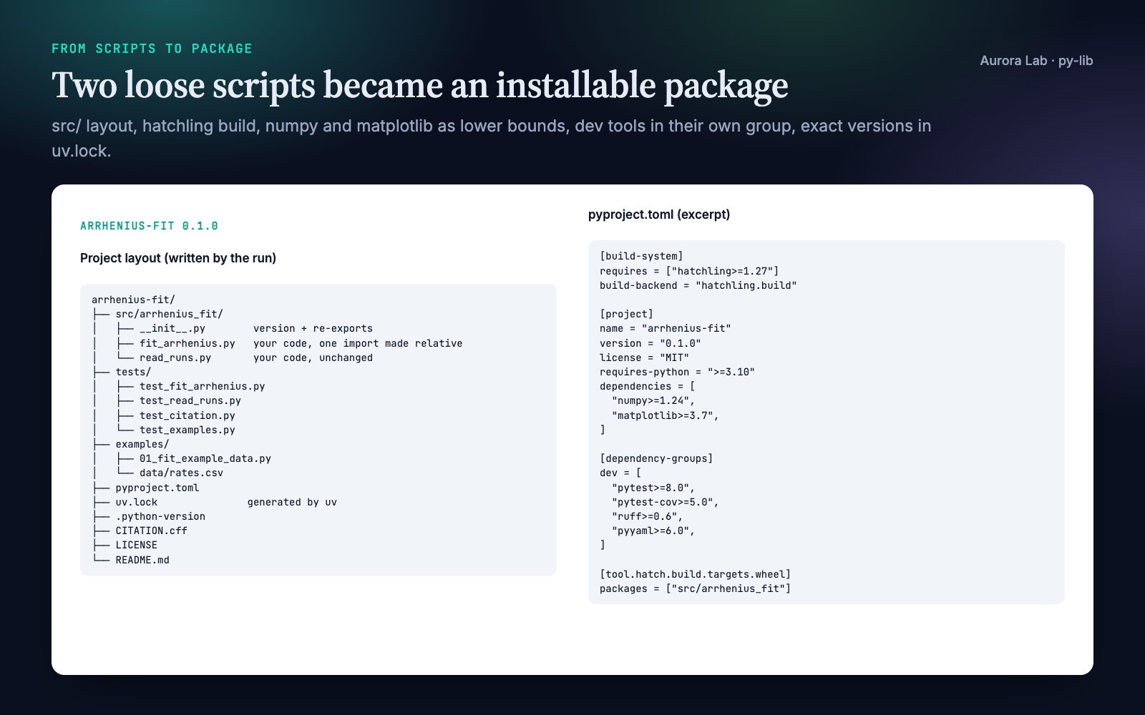Click the 'requires = ["hatchling>=1.27"]' line

point(689,271)
